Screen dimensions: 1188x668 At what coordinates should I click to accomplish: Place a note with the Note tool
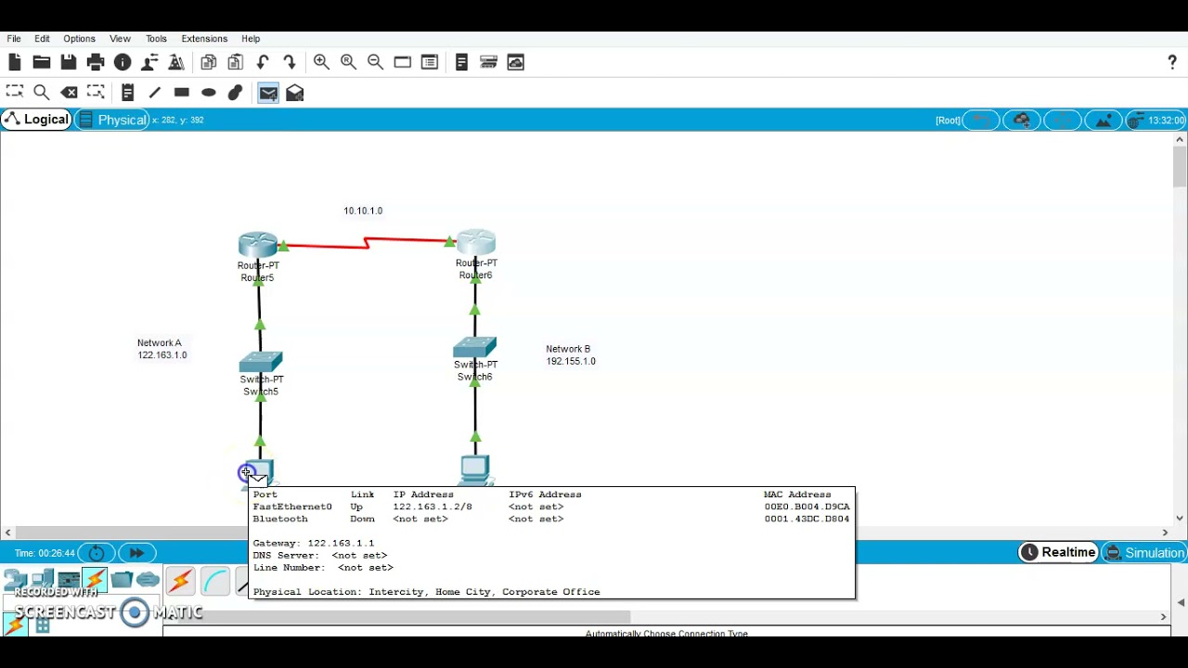tap(127, 92)
